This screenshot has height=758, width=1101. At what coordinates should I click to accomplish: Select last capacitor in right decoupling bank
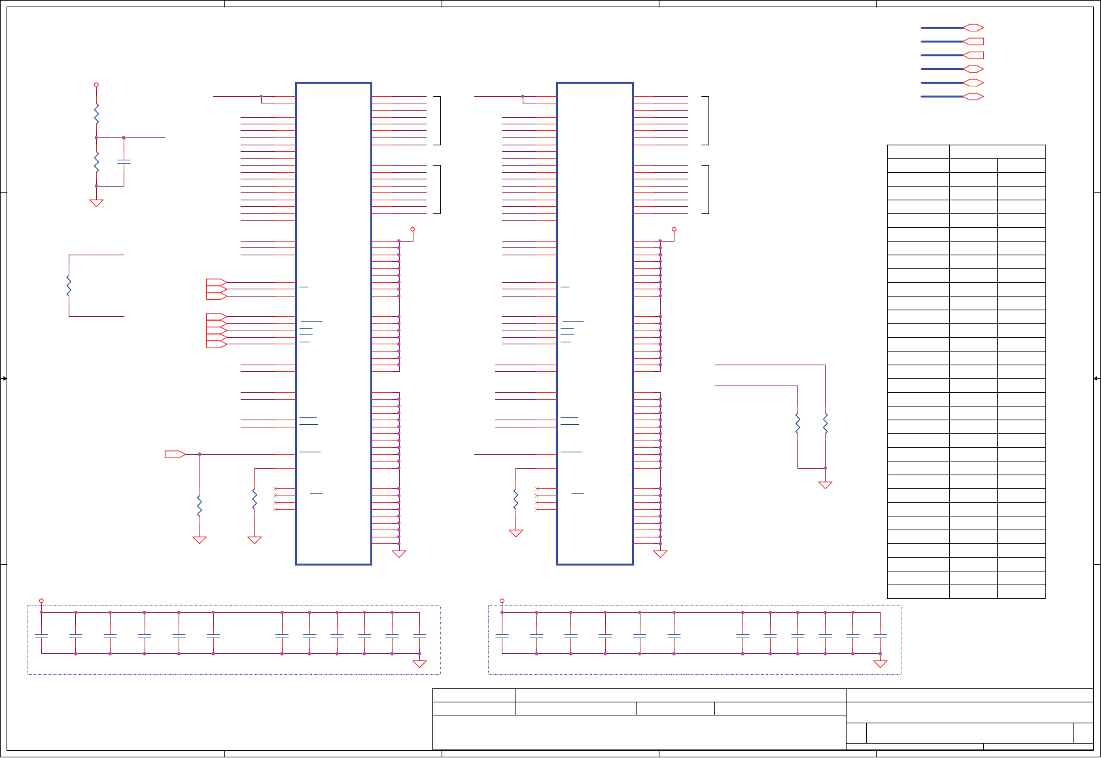[x=881, y=636]
